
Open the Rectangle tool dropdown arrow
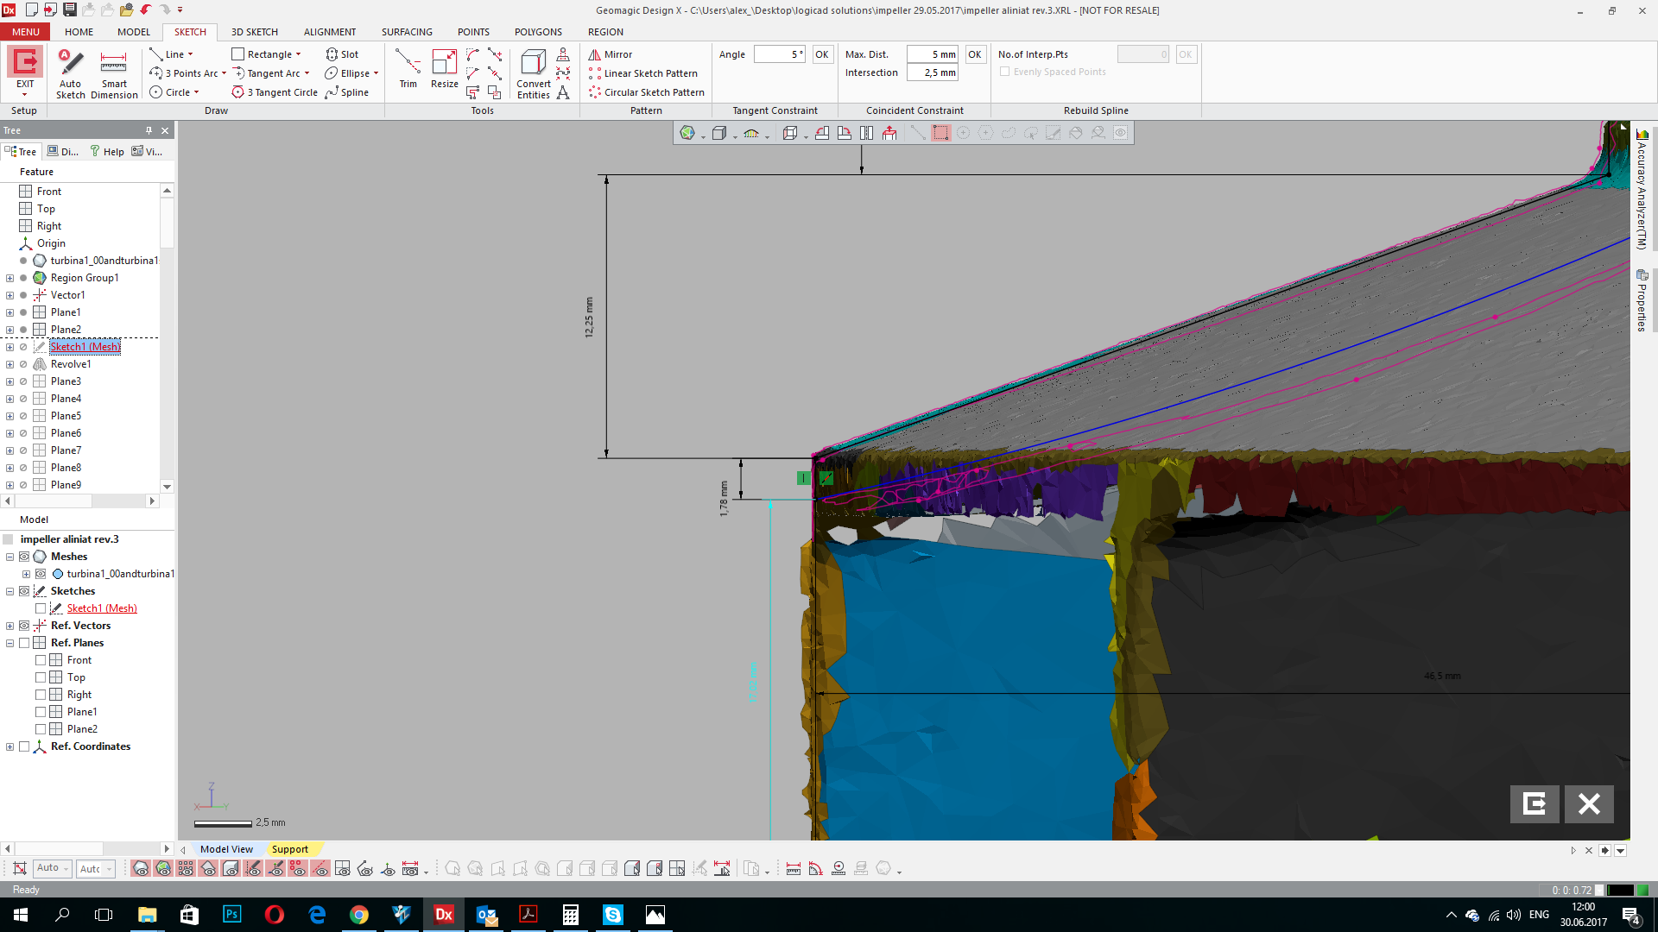[299, 54]
